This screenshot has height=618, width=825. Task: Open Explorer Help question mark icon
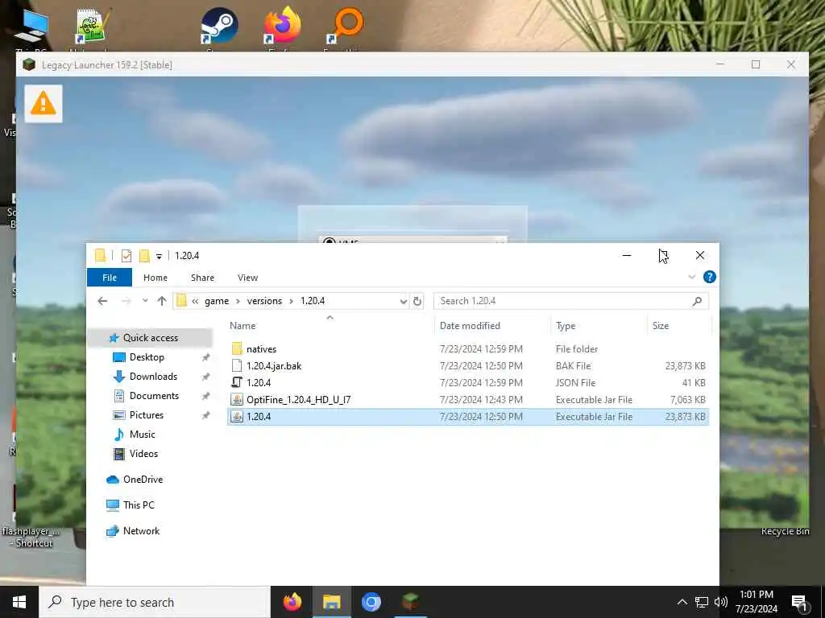click(x=709, y=277)
